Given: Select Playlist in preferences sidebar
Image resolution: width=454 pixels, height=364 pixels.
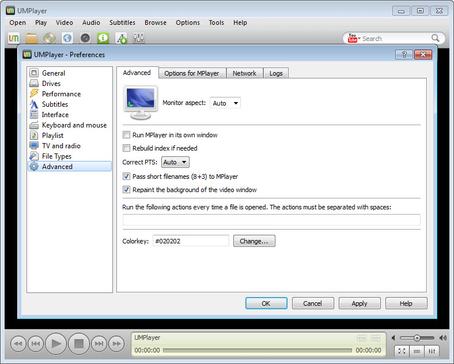Looking at the screenshot, I should [70, 136].
